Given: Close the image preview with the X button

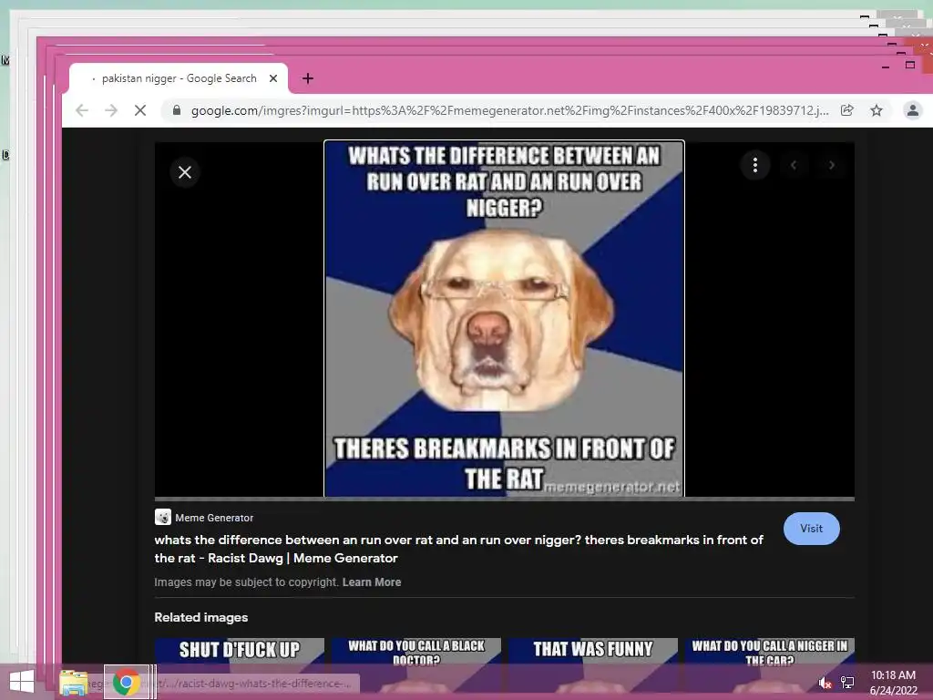Looking at the screenshot, I should click(x=184, y=172).
